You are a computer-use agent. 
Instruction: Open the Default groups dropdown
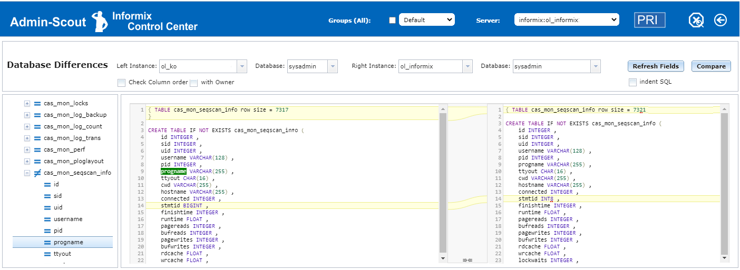427,20
